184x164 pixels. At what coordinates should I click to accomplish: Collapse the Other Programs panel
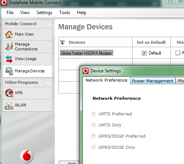click(x=48, y=83)
